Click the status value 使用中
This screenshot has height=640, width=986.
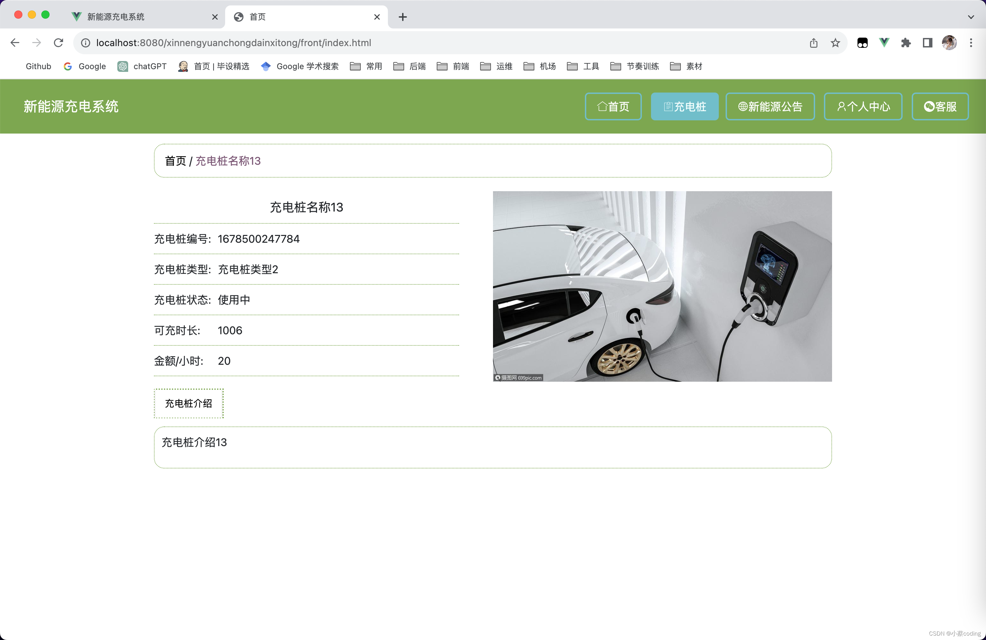click(234, 300)
